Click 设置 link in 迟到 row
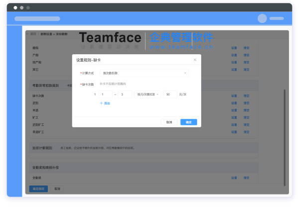Screen dimensions: 299x207 tap(234, 103)
